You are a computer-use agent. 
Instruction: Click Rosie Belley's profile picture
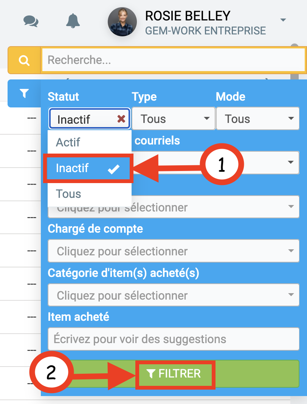coord(122,22)
